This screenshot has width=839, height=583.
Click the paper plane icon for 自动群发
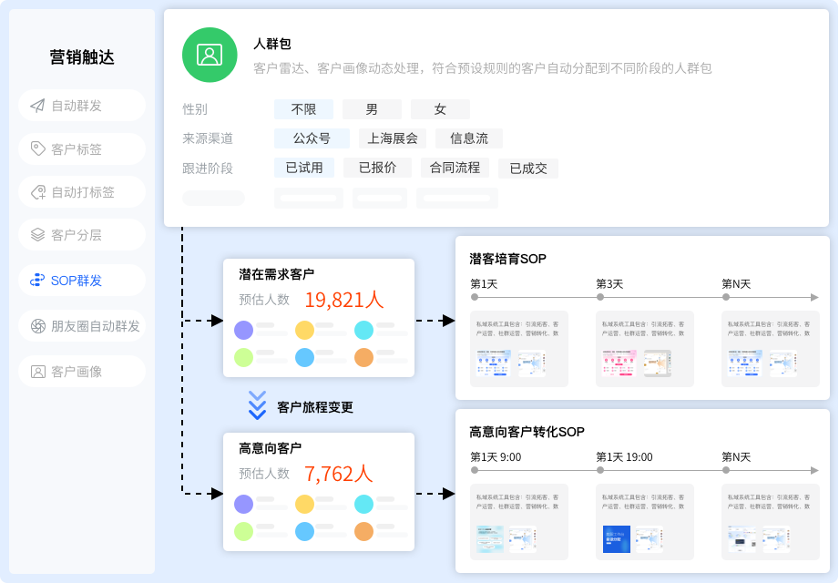pyautogui.click(x=37, y=106)
